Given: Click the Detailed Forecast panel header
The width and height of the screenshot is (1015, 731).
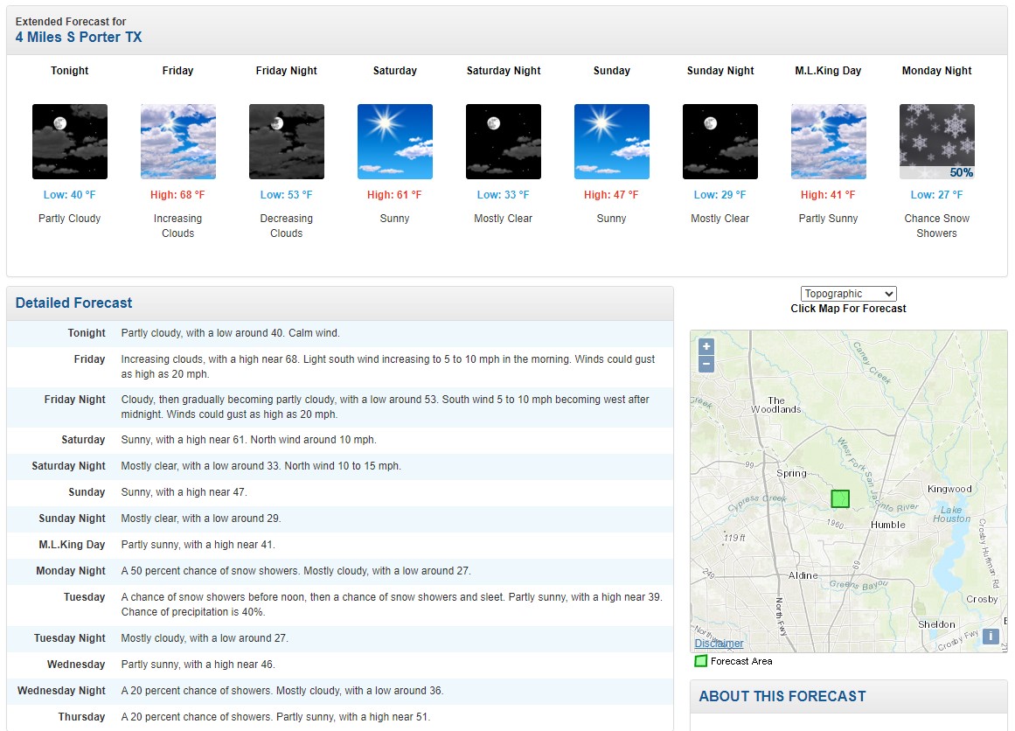Looking at the screenshot, I should [74, 303].
